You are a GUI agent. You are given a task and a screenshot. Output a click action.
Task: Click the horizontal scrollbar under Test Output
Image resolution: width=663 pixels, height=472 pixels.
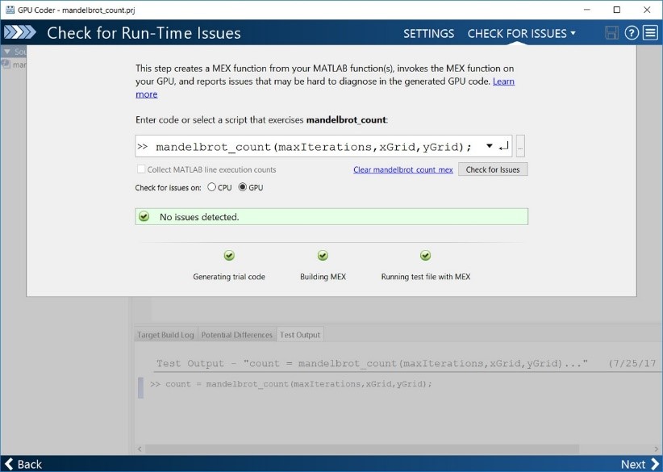(363, 447)
